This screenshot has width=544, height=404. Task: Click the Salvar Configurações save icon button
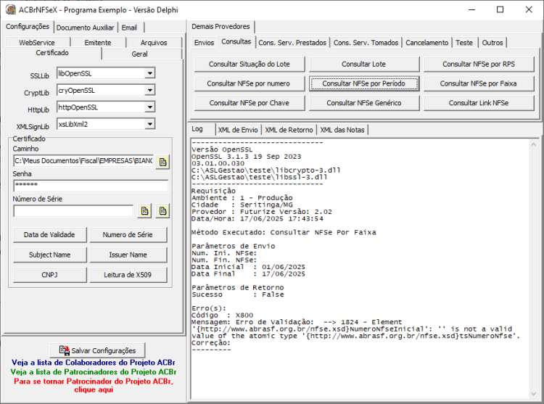tap(97, 350)
